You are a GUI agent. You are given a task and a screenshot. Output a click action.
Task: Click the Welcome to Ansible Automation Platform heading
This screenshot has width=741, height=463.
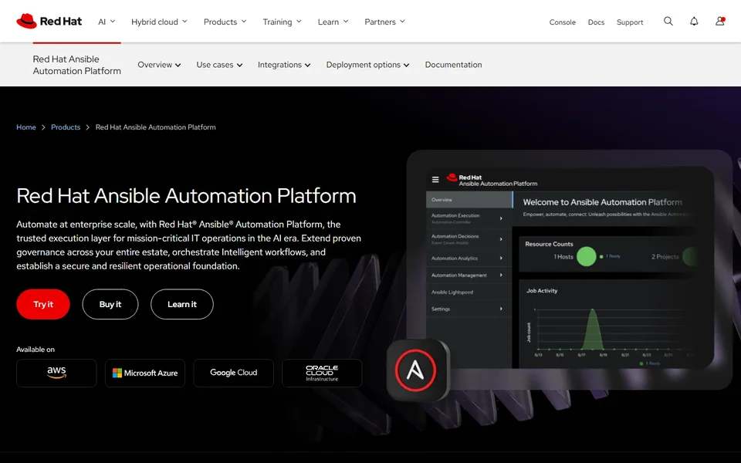[x=603, y=202]
